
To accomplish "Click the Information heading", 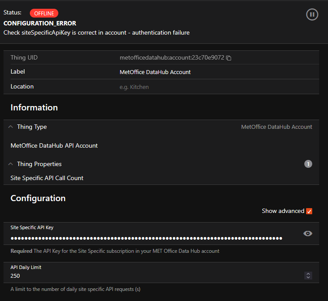I will (x=34, y=108).
